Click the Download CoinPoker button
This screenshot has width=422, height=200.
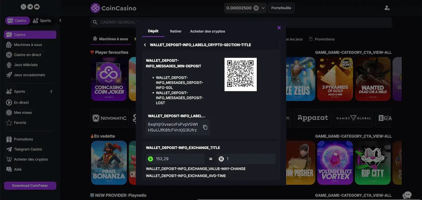(x=30, y=186)
